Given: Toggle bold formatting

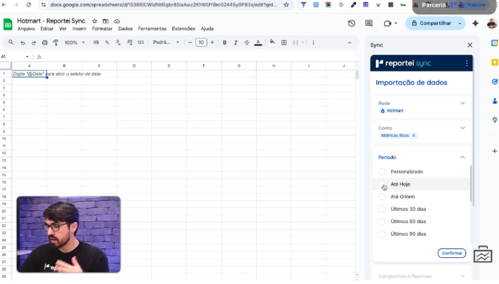Looking at the screenshot, I should coord(225,43).
